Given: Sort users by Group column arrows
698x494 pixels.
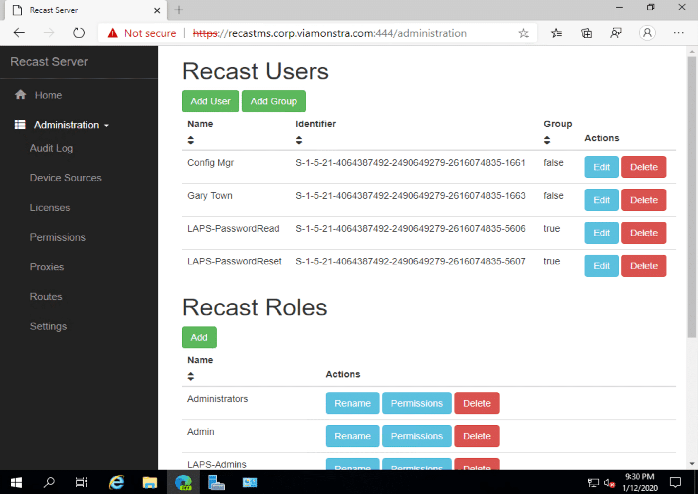Looking at the screenshot, I should tap(547, 140).
